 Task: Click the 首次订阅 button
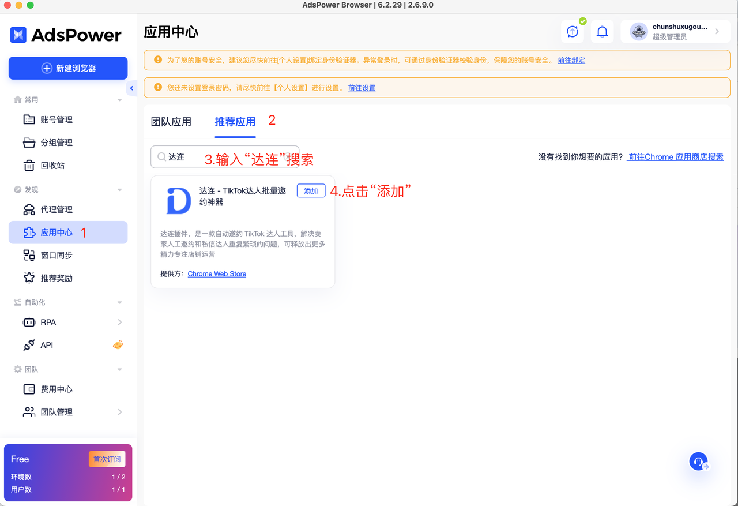[x=107, y=459]
